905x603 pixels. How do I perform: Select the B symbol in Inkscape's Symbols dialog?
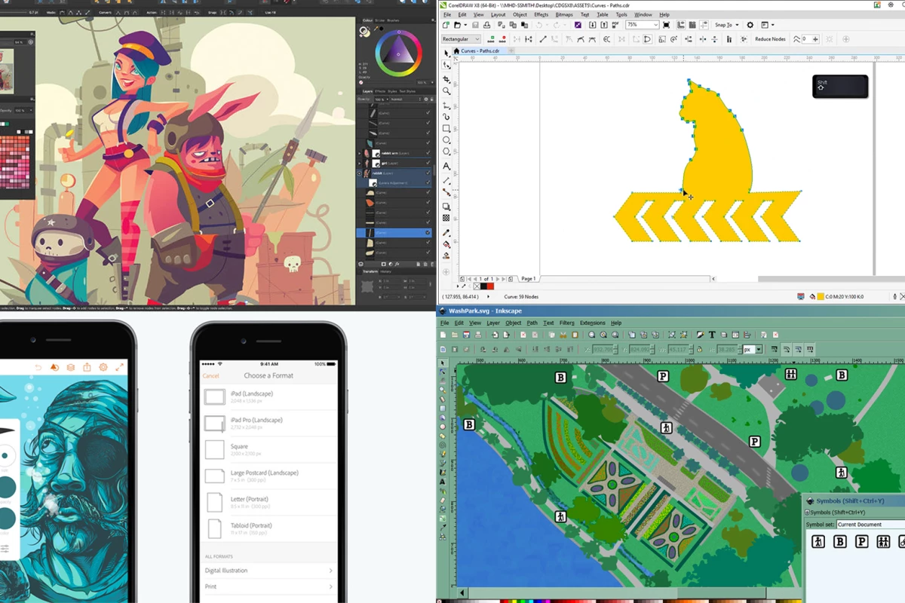(840, 542)
